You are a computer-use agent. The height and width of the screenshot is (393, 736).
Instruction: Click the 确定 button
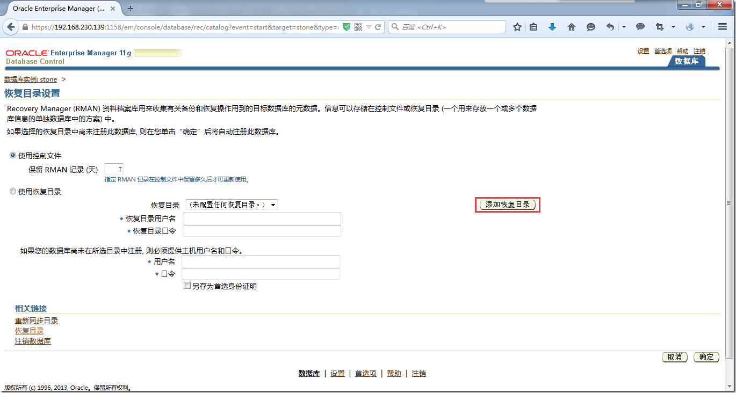pos(706,357)
